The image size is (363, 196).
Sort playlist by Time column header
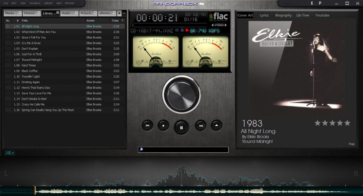pos(115,21)
